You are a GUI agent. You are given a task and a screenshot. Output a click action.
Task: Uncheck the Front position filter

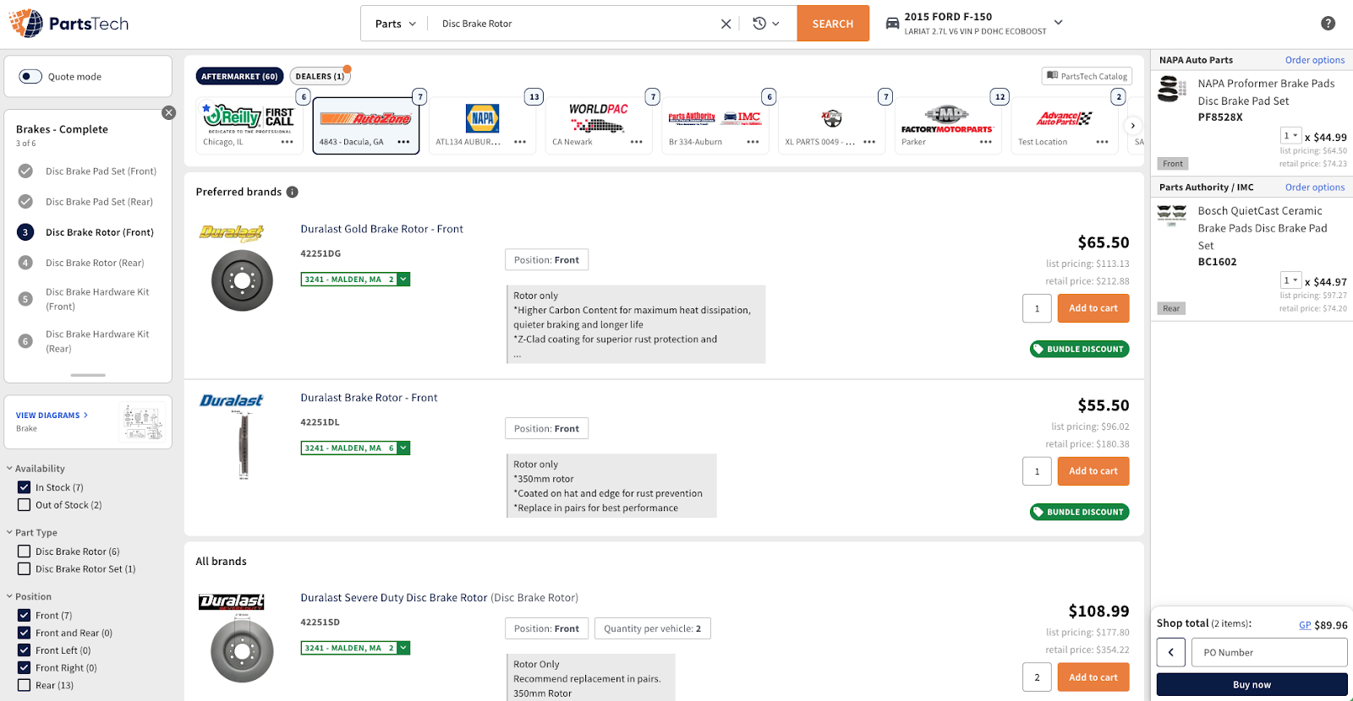(24, 616)
